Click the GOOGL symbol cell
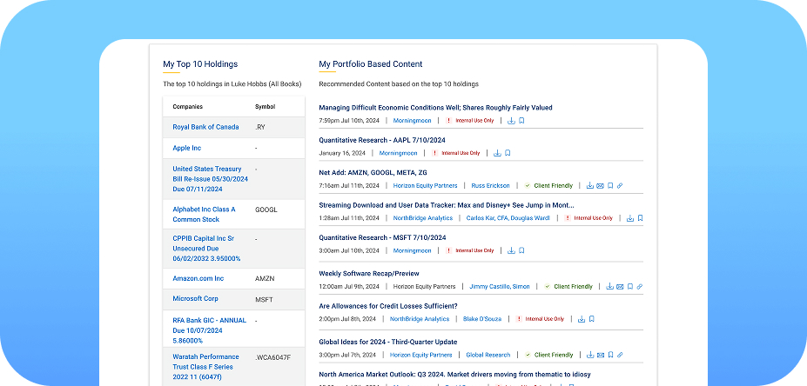Screen dimensions: 807x386 pyautogui.click(x=266, y=210)
